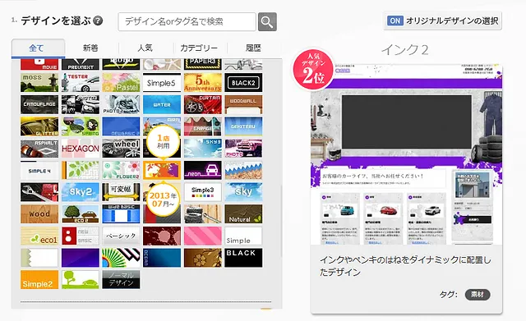Open the カテゴリー tab
Image resolution: width=526 pixels, height=321 pixels.
click(x=199, y=48)
